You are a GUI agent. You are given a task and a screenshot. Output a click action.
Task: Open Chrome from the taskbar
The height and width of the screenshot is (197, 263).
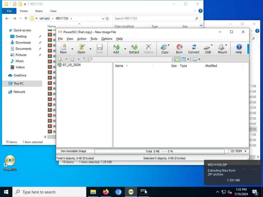(118, 192)
